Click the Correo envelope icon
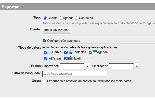The image size is (155, 99). [50, 52]
